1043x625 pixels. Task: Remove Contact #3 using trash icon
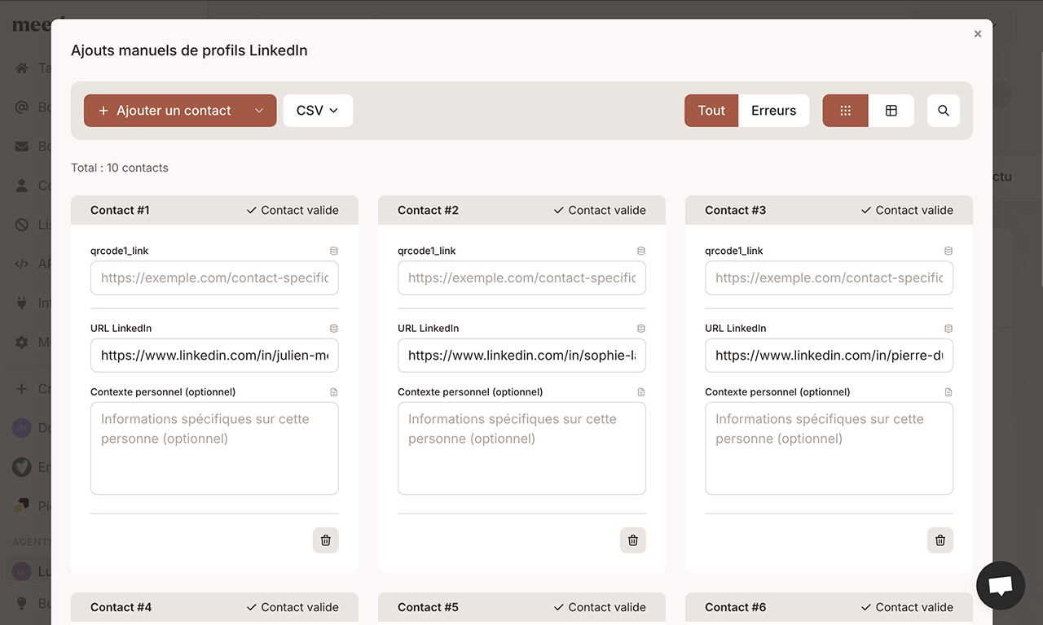940,540
